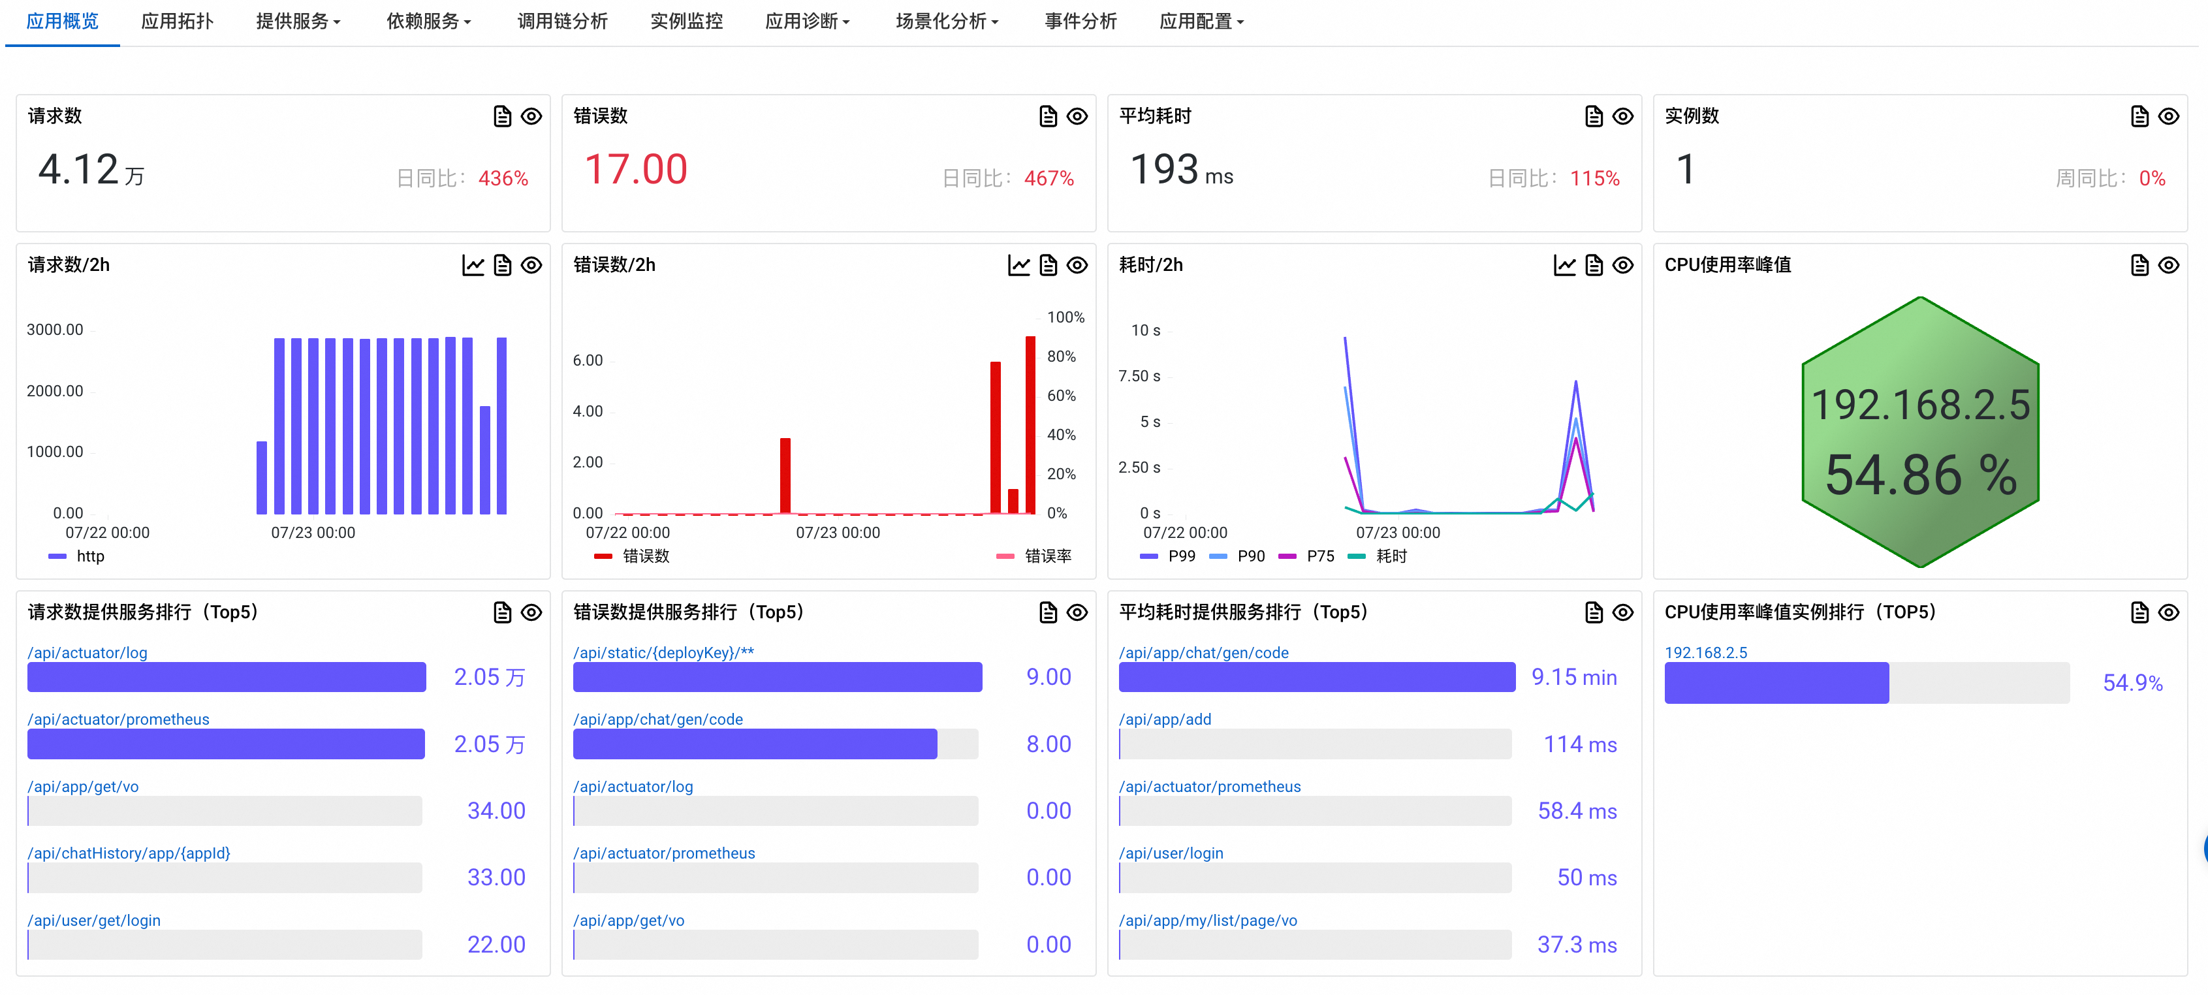Click the /api/actuator/prometheus link in 请求数 ranking
The width and height of the screenshot is (2208, 995).
pyautogui.click(x=118, y=720)
